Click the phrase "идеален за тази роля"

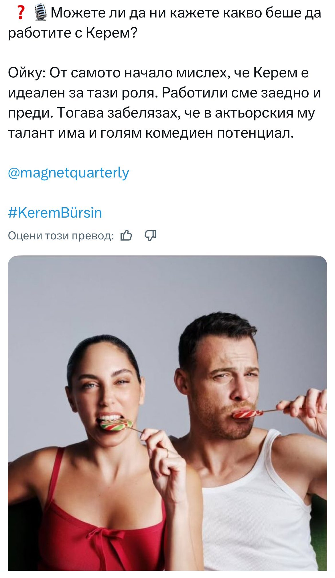83,93
